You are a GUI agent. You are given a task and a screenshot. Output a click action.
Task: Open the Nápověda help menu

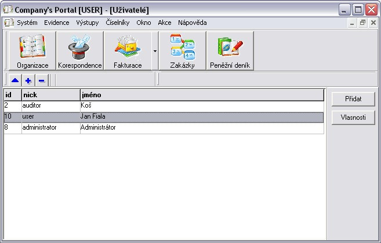[x=192, y=23]
